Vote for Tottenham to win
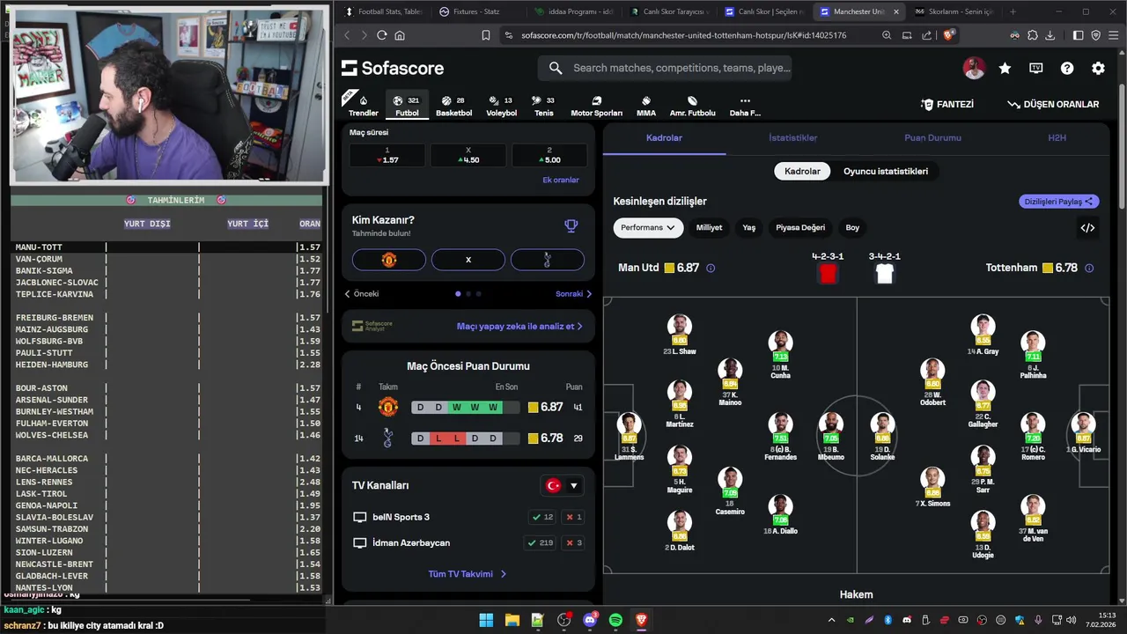Viewport: 1127px width, 634px height. point(548,260)
